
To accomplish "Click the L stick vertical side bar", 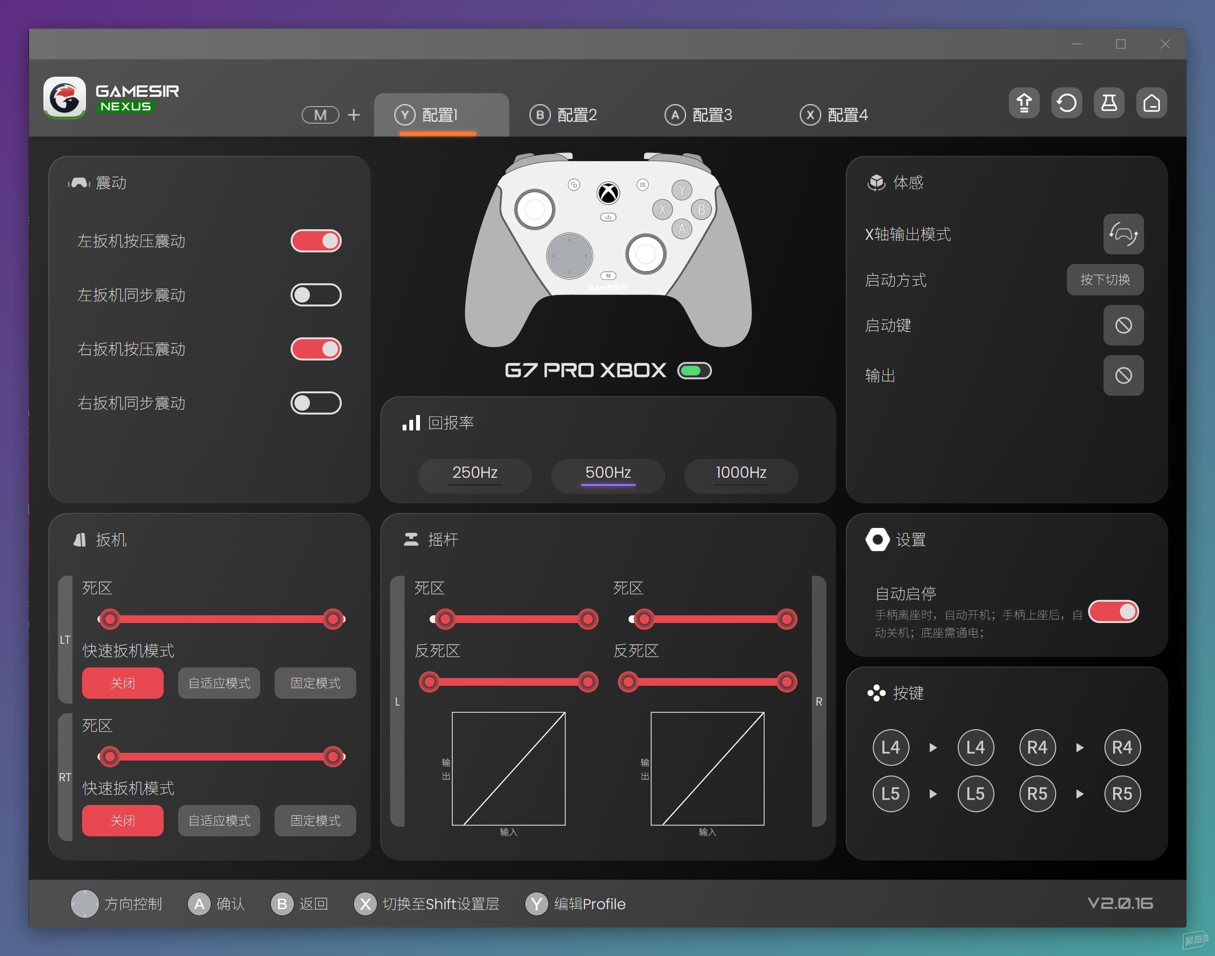I will click(x=398, y=701).
